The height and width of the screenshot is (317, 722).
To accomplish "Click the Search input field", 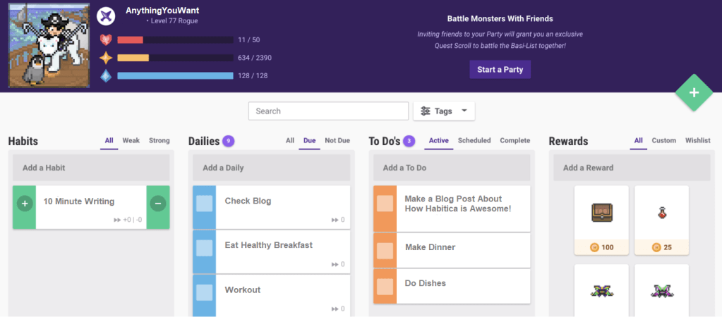I will [328, 111].
